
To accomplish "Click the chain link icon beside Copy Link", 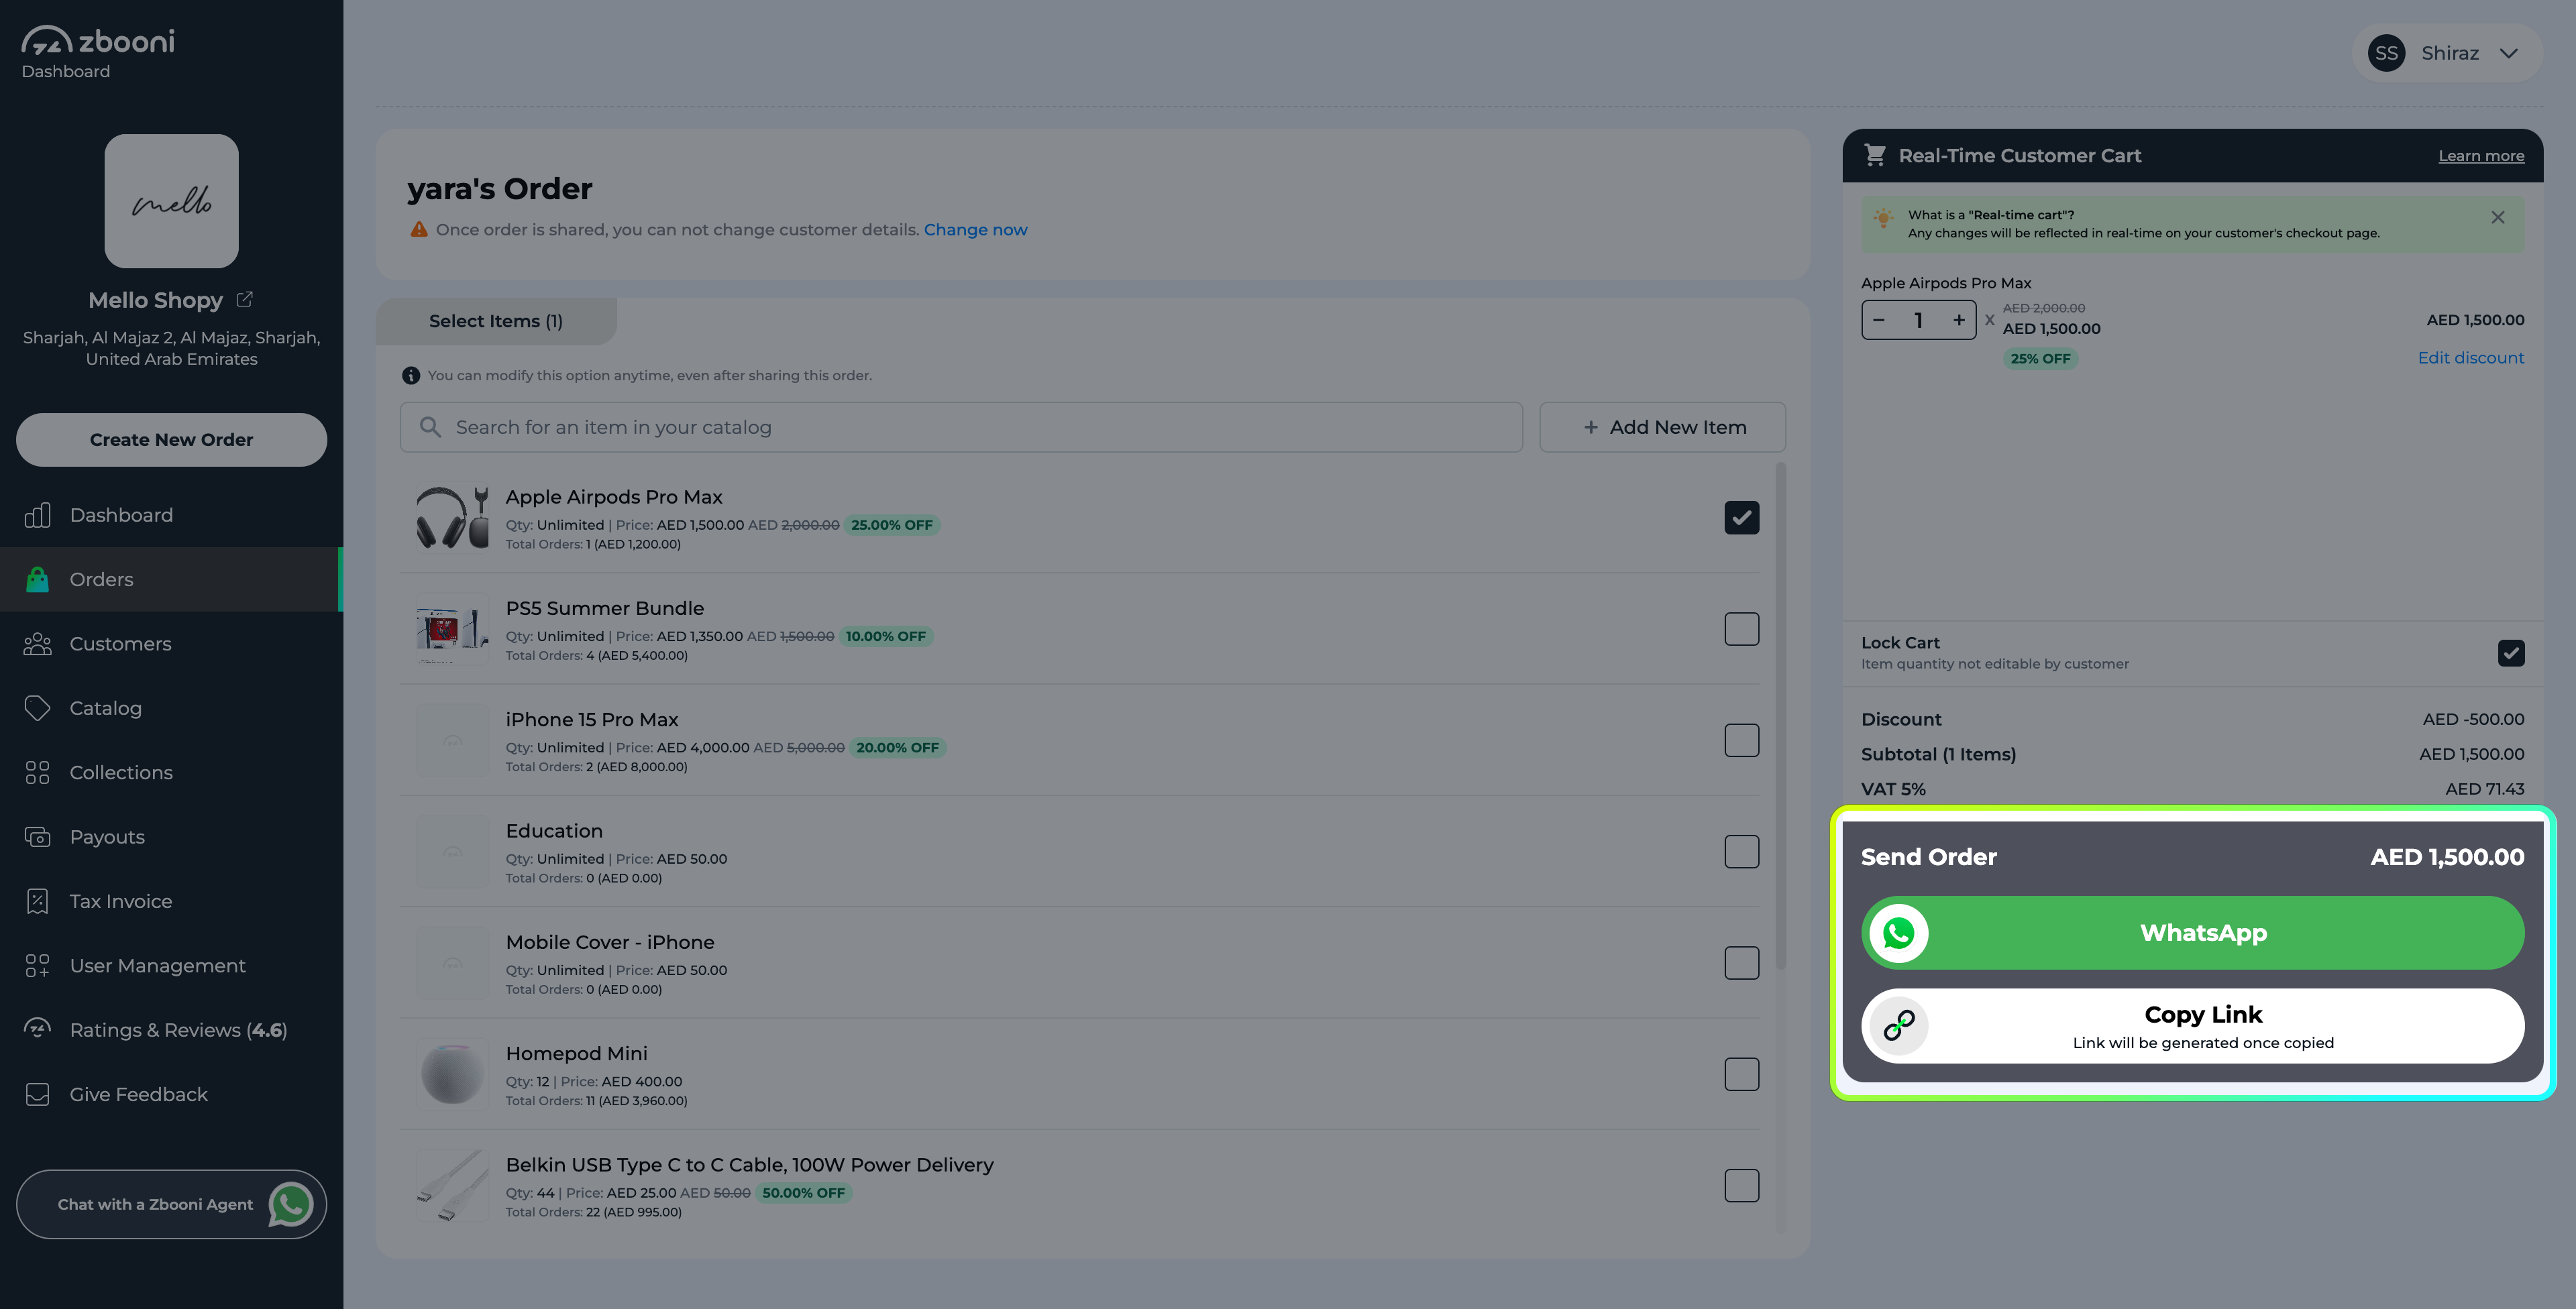I will pyautogui.click(x=1898, y=1026).
